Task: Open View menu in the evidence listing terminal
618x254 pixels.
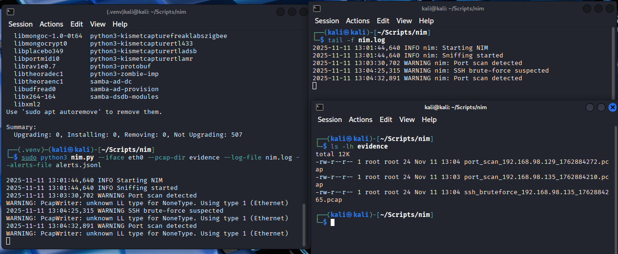Action: [407, 120]
